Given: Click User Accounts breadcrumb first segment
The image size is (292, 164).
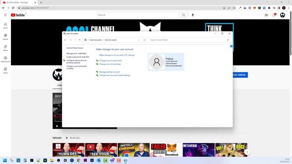Looking at the screenshot, I should point(95,40).
